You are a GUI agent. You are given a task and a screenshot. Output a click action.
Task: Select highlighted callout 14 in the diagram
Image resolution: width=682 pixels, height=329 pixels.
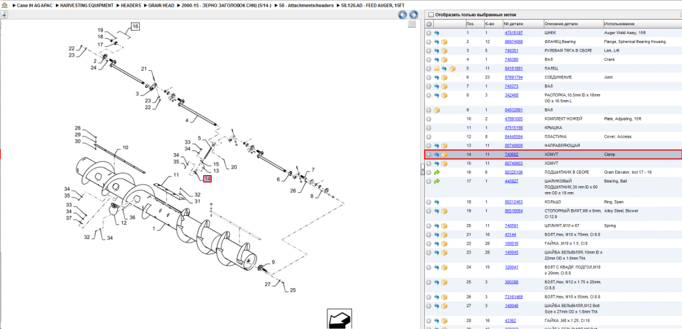pos(207,178)
